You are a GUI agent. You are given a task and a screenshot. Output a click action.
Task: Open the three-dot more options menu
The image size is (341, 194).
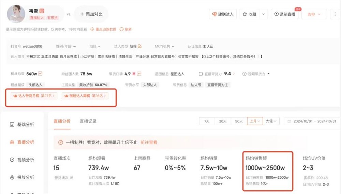pos(335,14)
